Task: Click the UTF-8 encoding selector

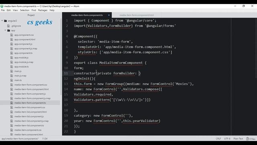Action: (227, 139)
